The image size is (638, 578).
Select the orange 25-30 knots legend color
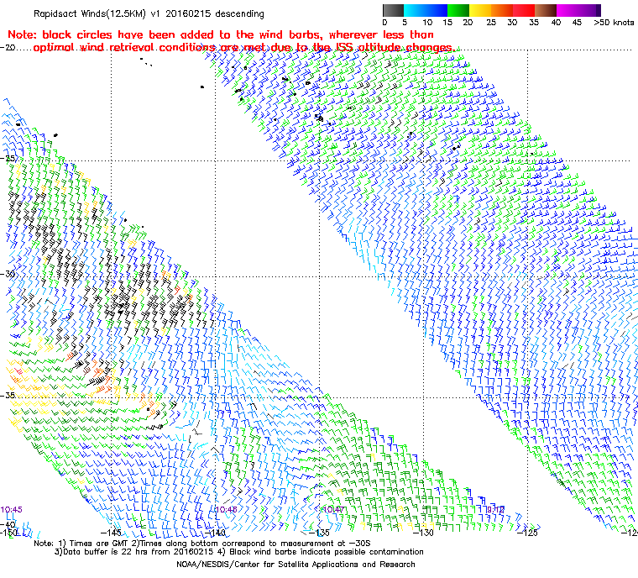point(502,10)
